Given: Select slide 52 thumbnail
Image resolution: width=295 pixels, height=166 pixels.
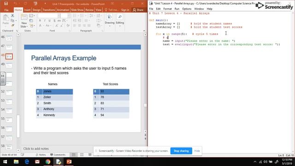Looking at the screenshot, I should click(9, 93).
